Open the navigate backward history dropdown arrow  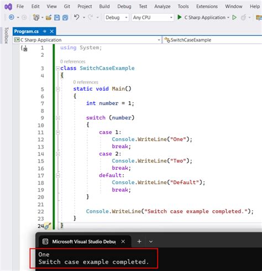coord(18,18)
